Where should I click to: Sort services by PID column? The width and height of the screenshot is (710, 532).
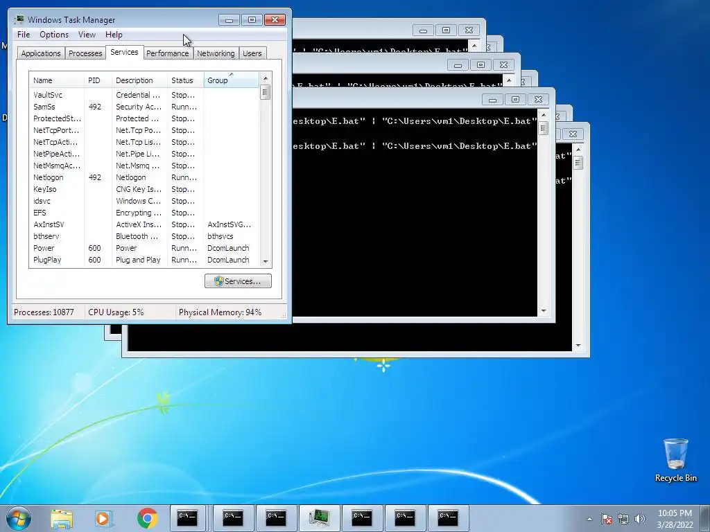click(97, 80)
